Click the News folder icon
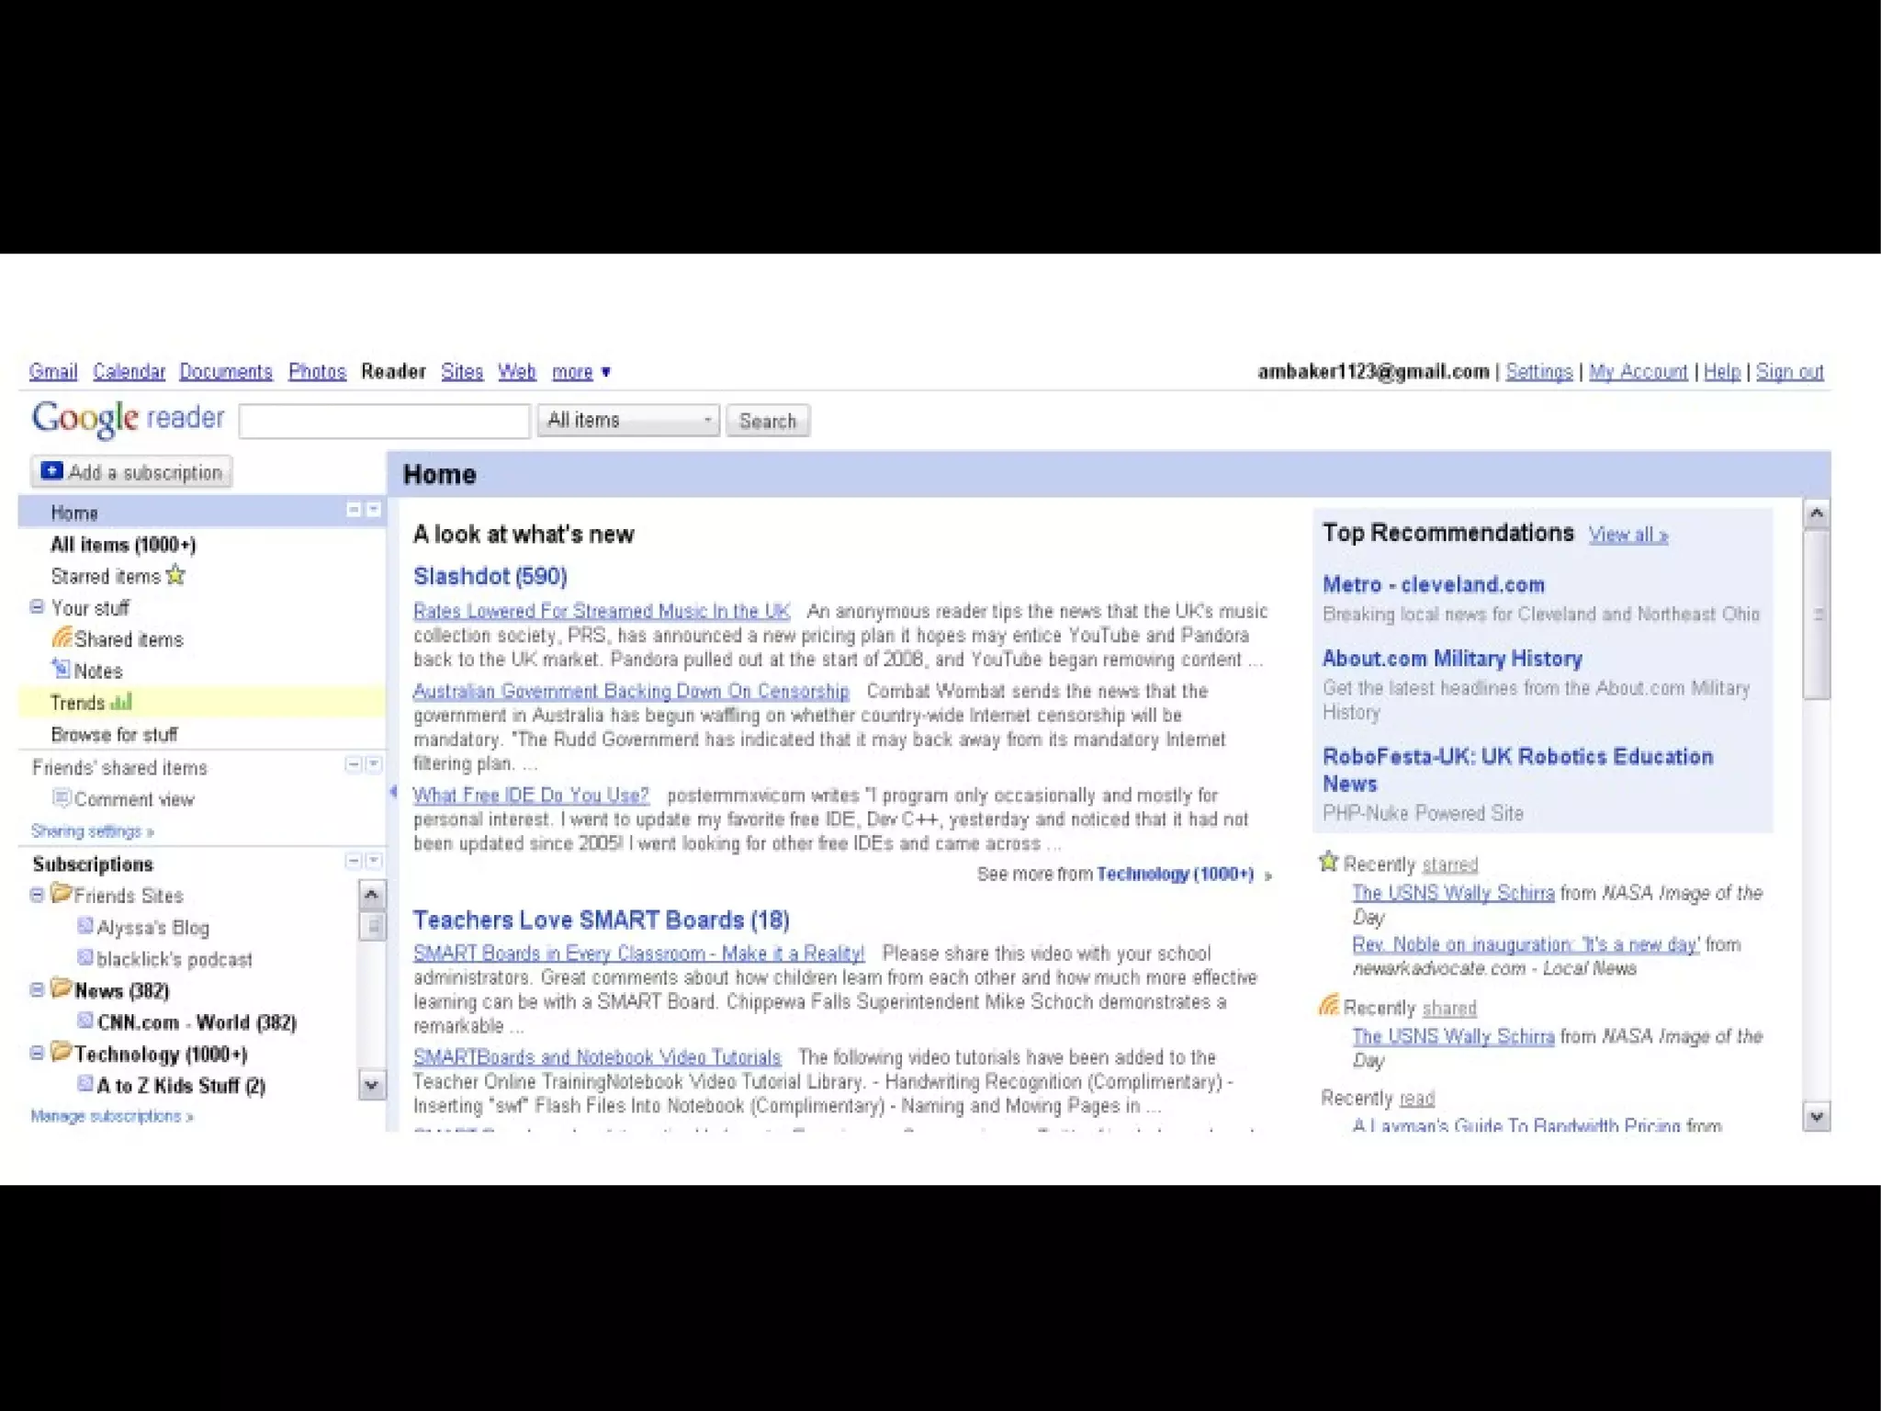The image size is (1881, 1411). coord(62,988)
